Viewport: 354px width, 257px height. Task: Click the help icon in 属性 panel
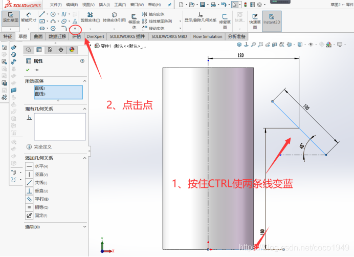82,61
